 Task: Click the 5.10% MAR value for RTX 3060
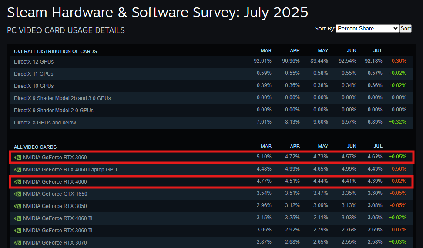pyautogui.click(x=264, y=157)
